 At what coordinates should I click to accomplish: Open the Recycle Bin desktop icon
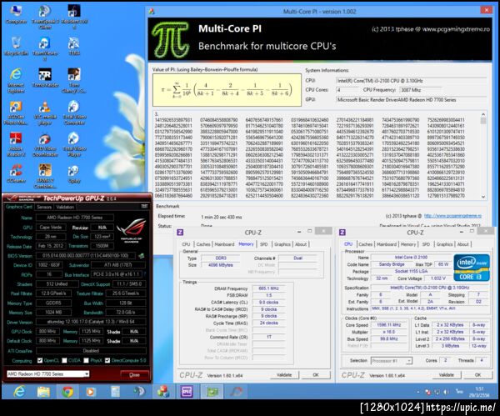click(16, 46)
